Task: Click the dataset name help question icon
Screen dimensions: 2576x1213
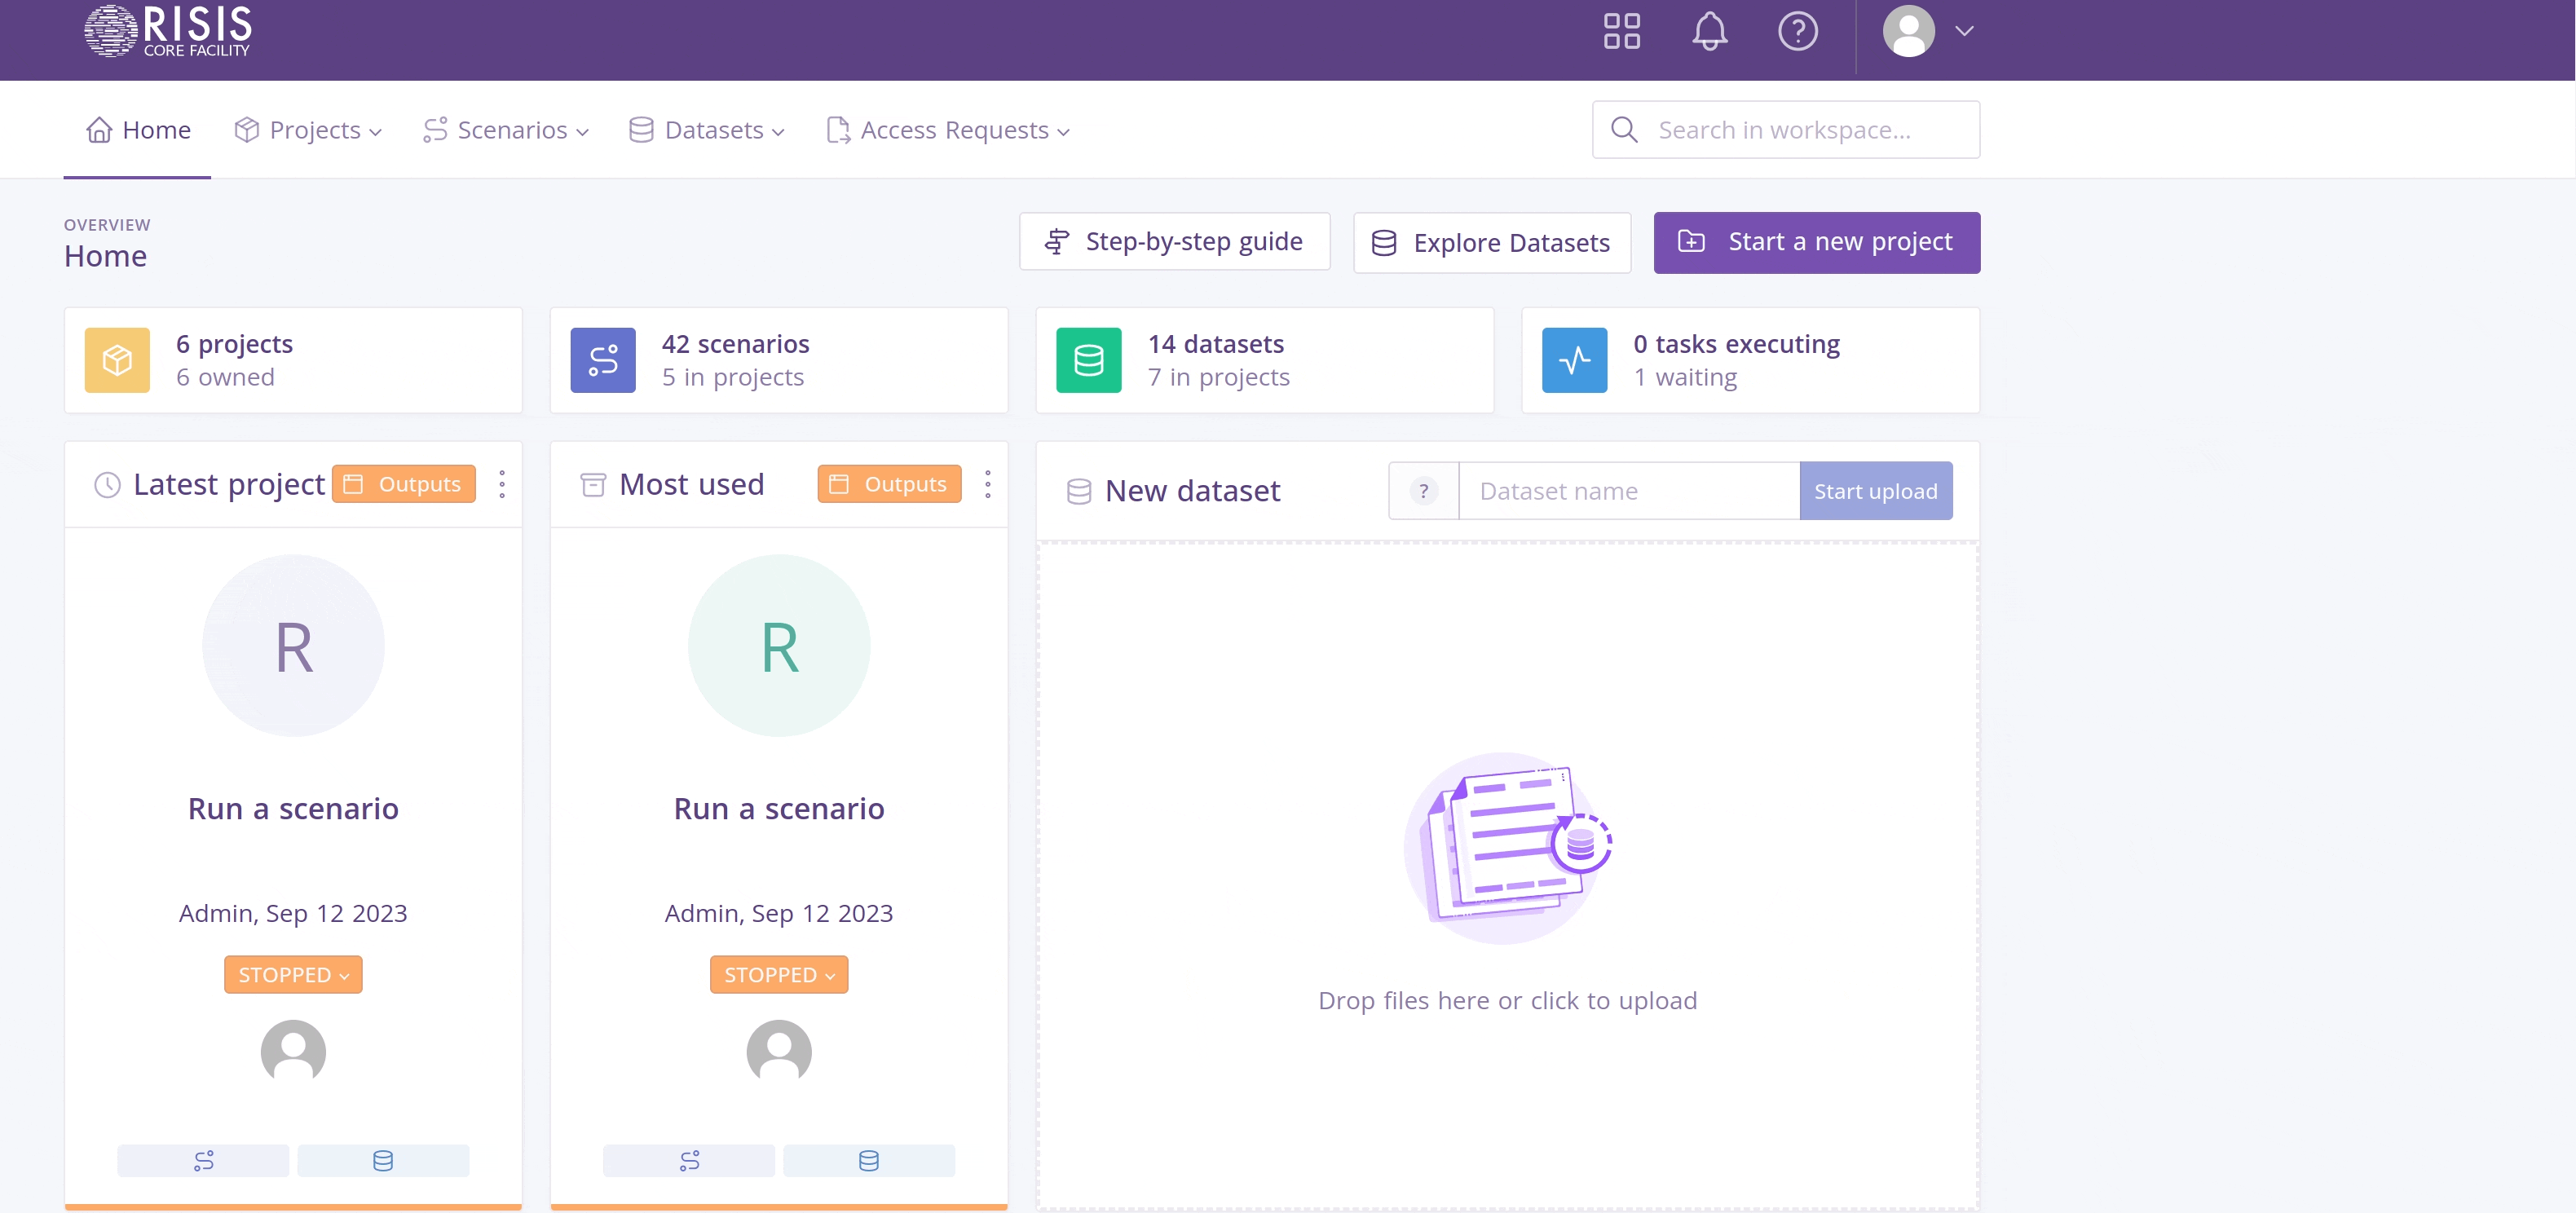Action: tap(1423, 491)
